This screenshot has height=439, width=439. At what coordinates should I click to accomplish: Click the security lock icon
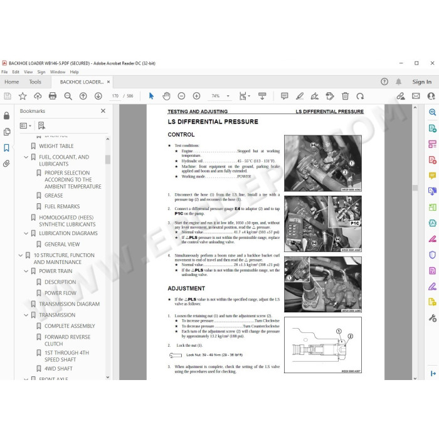pos(6,115)
